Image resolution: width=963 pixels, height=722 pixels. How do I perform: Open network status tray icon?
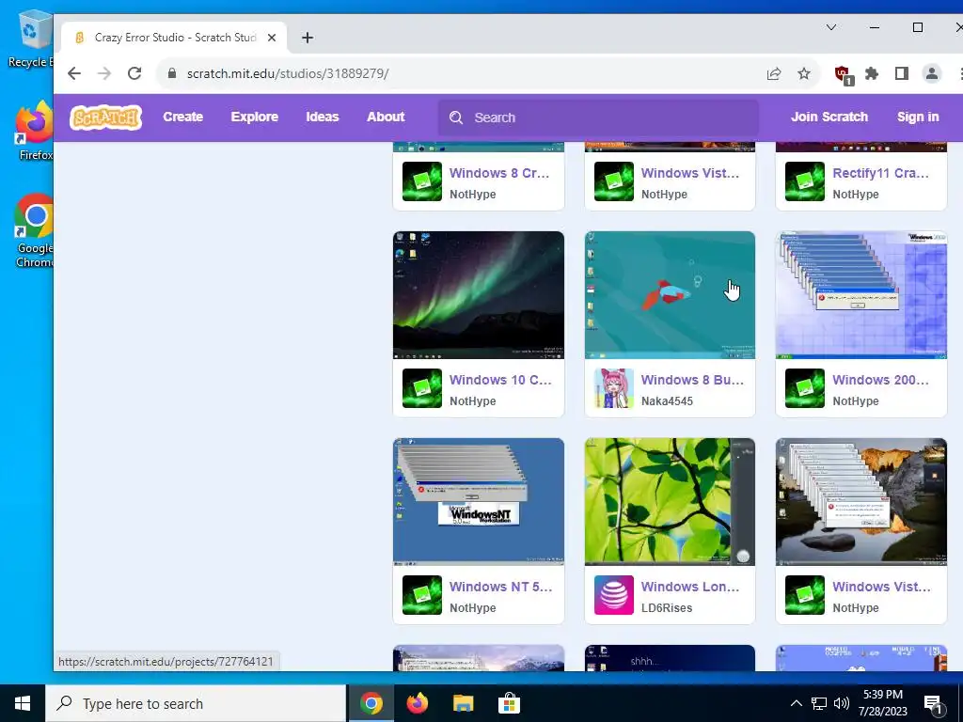(819, 703)
